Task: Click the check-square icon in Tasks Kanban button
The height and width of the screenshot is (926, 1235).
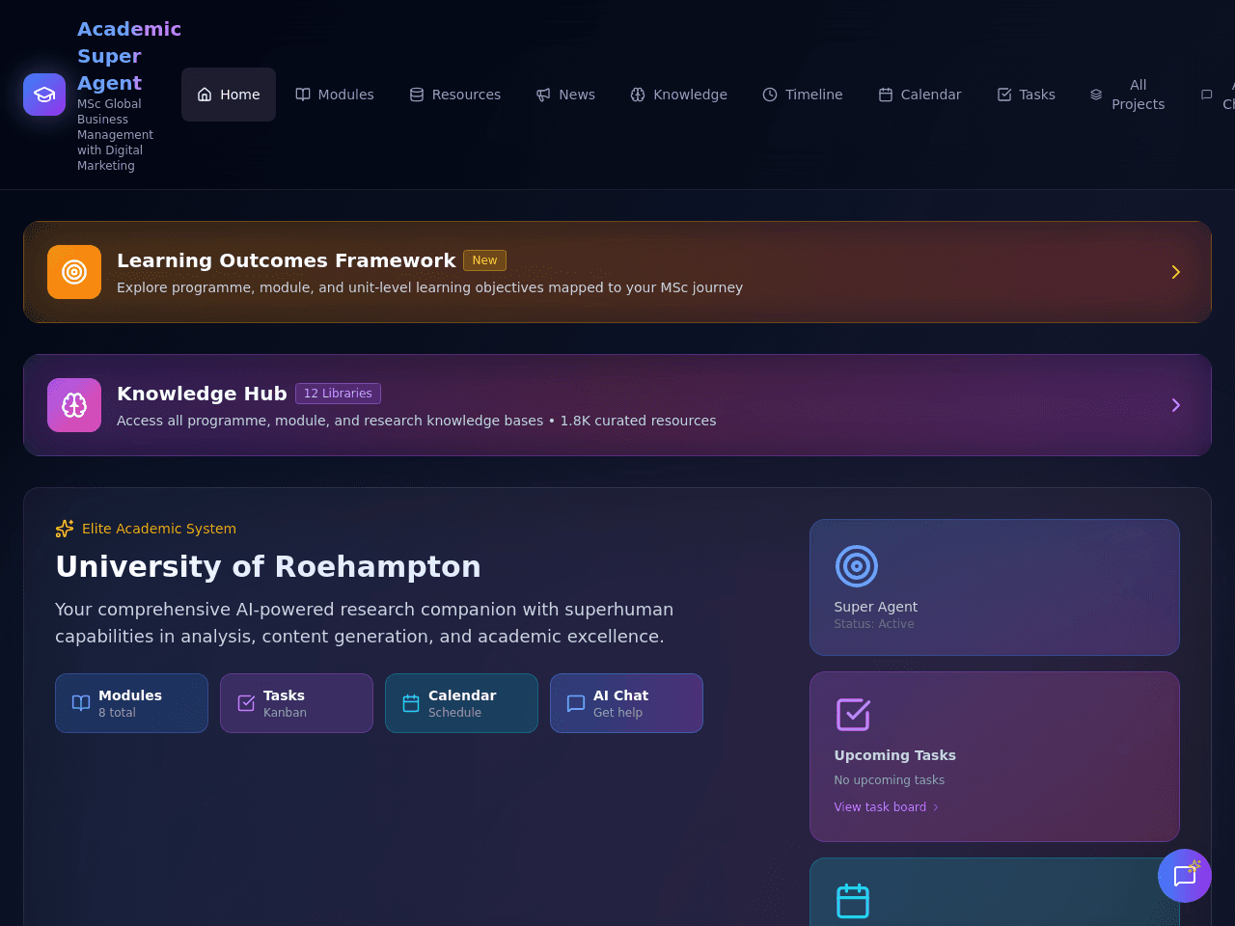Action: (x=246, y=703)
